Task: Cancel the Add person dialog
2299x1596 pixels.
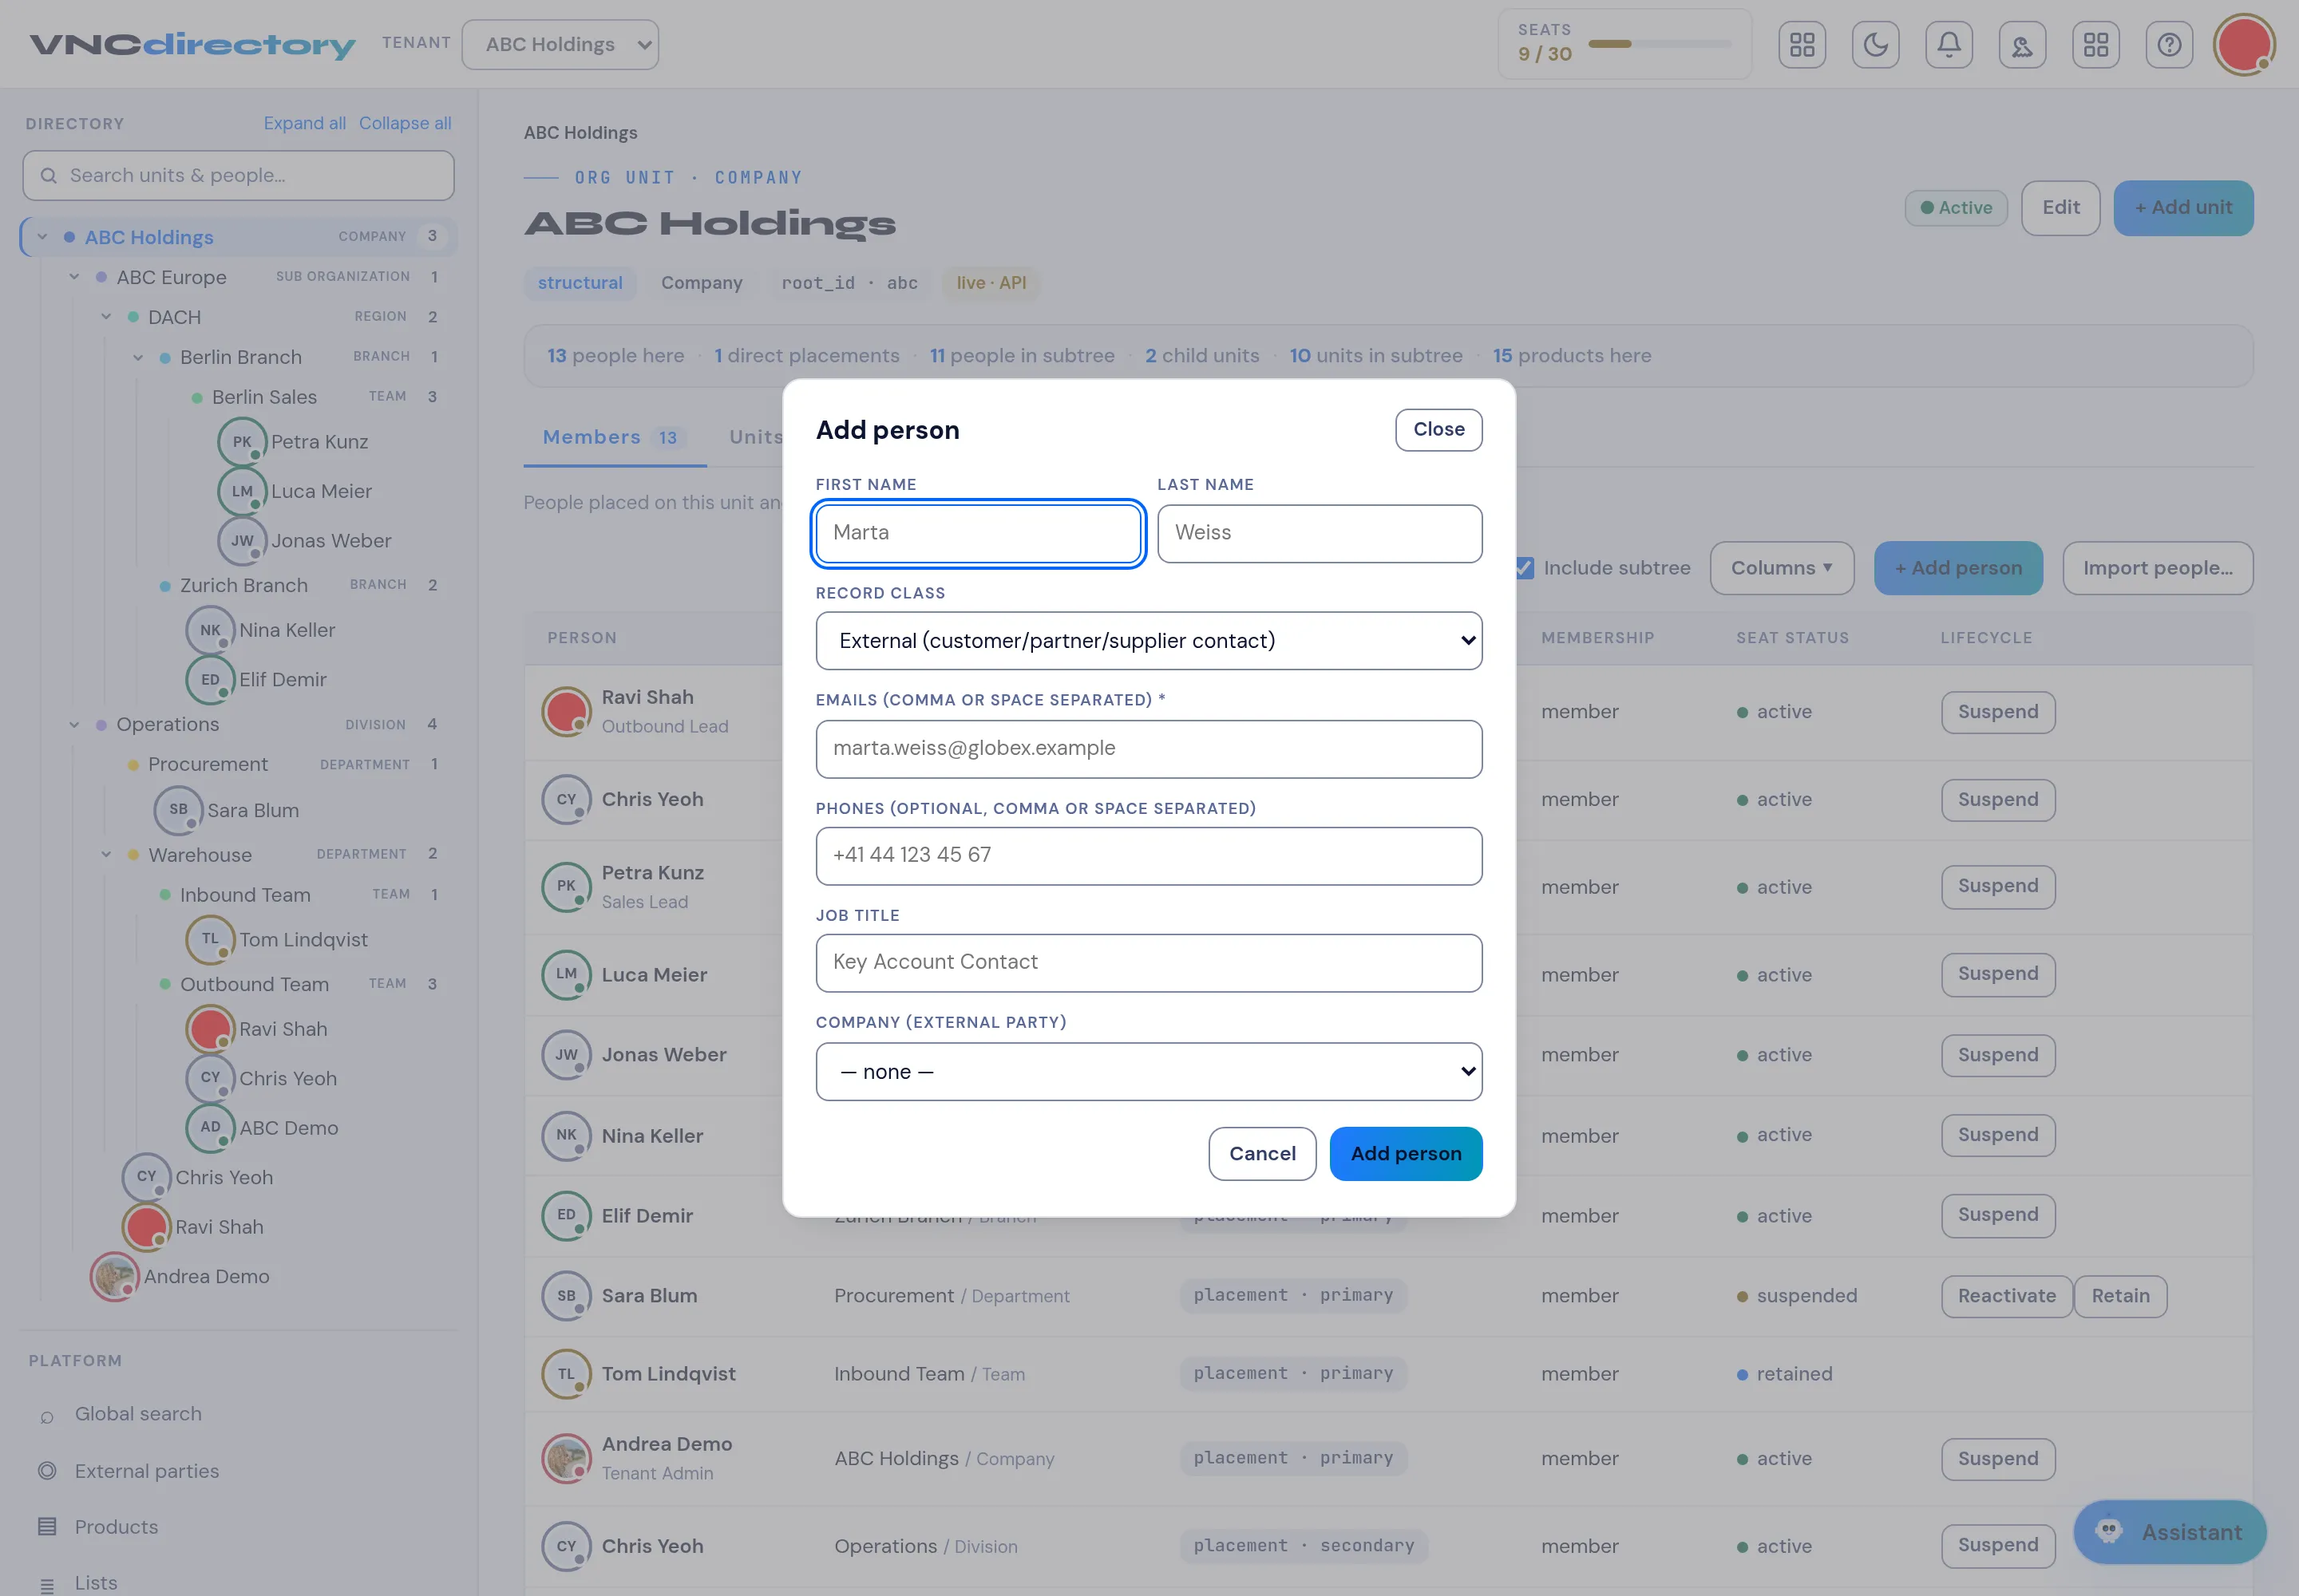Action: pyautogui.click(x=1261, y=1154)
